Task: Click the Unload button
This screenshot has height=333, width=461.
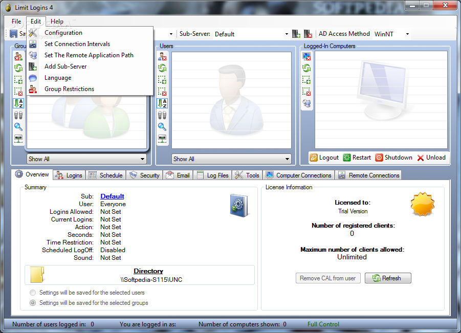Action: tap(431, 158)
